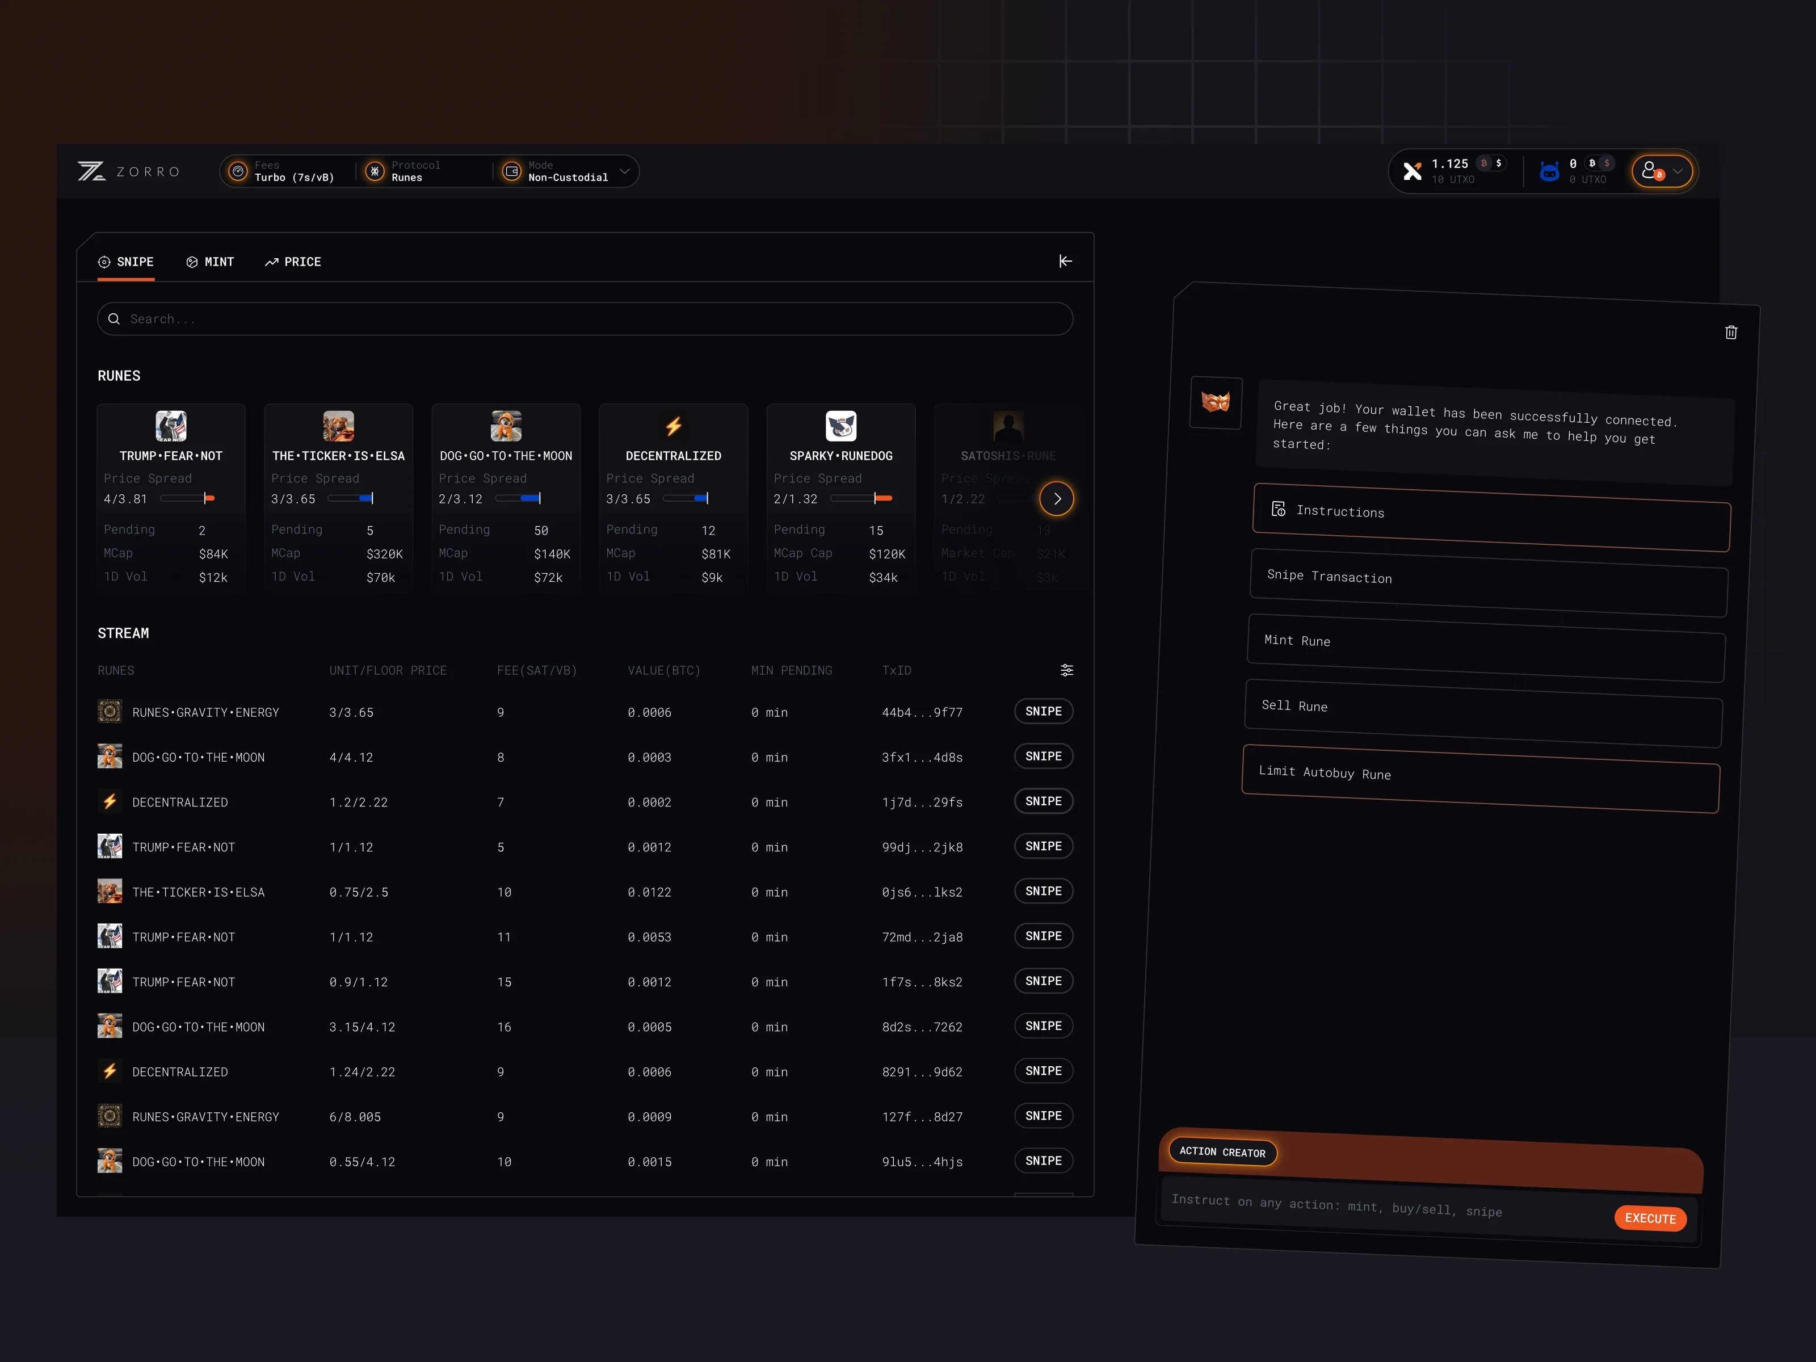Toggle wallet balance from BTC to USD
The image size is (1816, 1362).
[1499, 163]
